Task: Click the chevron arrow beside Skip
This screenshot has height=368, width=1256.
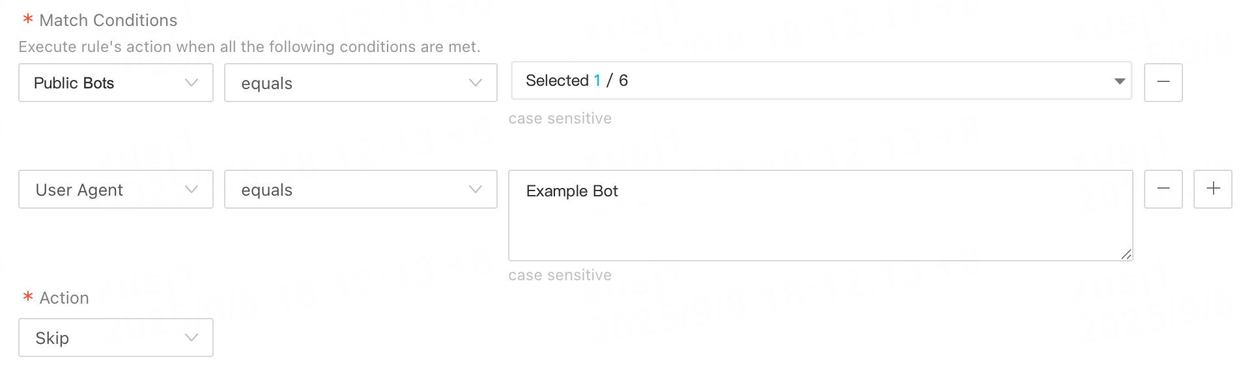Action: (191, 337)
